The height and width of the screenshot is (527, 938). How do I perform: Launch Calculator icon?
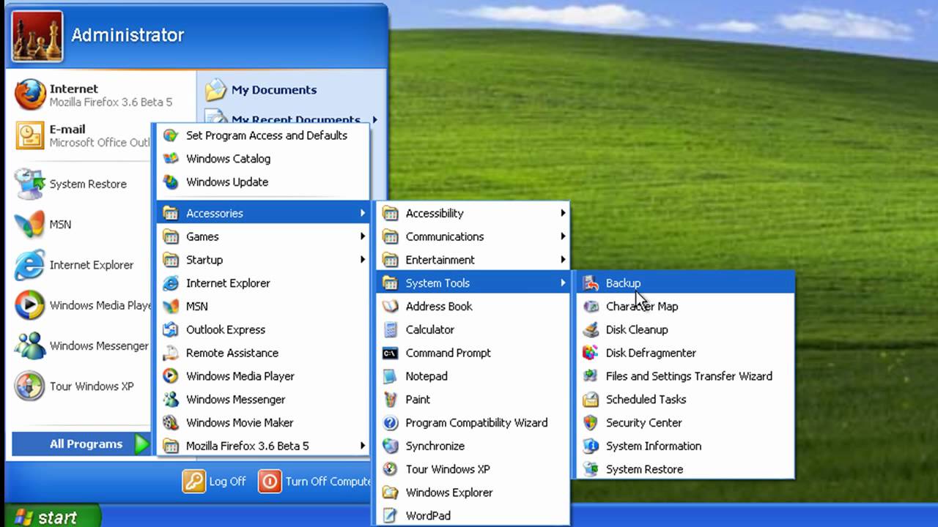tap(391, 329)
